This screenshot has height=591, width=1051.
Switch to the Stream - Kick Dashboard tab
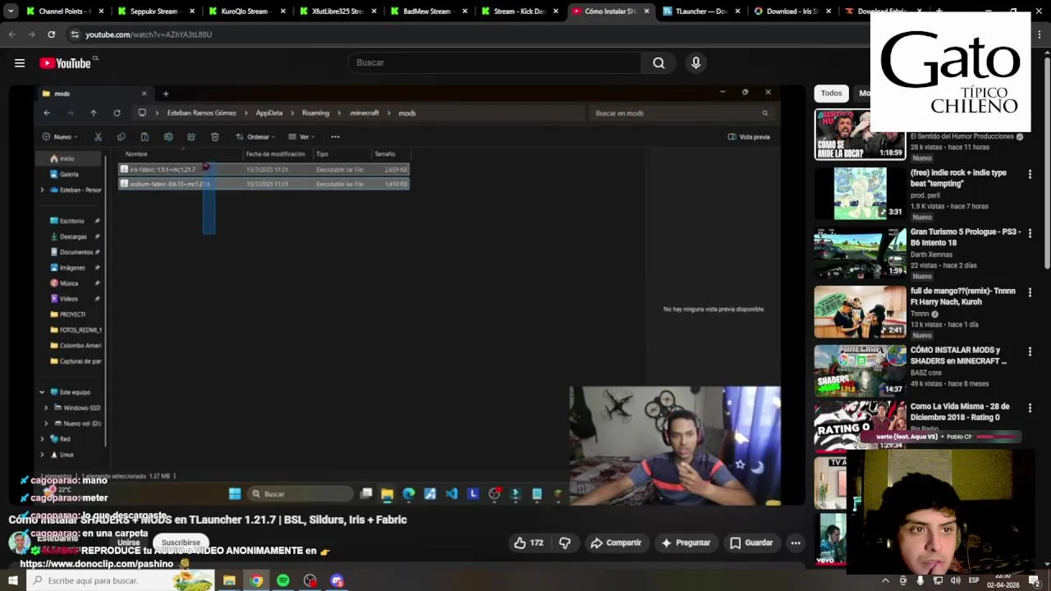pos(518,11)
